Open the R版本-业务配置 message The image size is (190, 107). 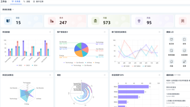tap(178, 81)
